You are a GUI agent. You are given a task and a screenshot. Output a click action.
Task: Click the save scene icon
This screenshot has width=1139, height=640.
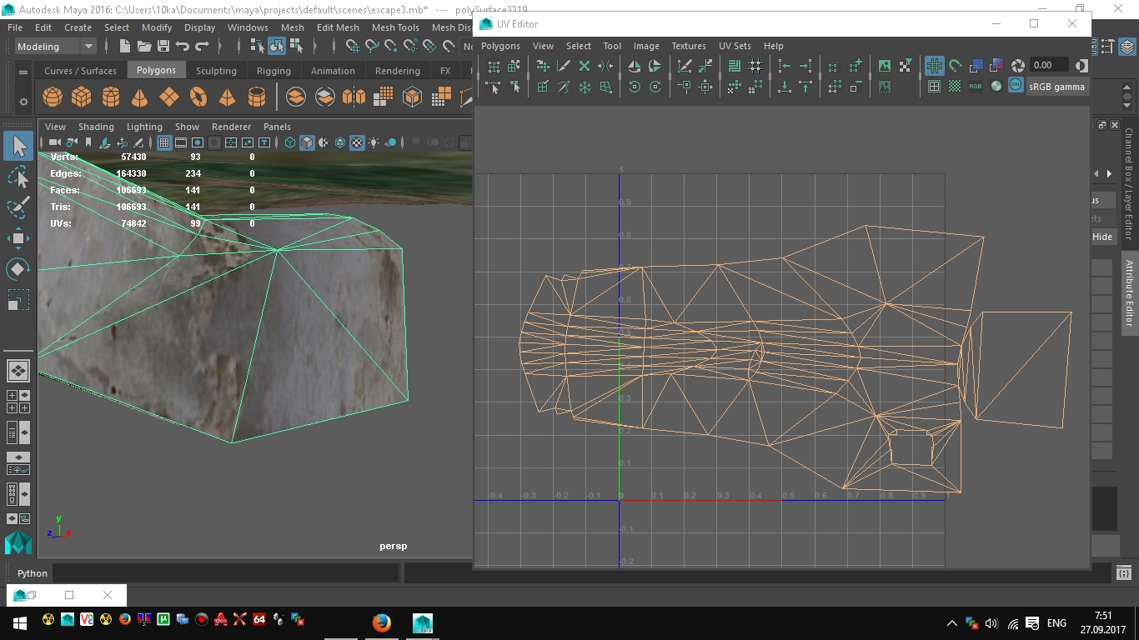click(x=163, y=47)
